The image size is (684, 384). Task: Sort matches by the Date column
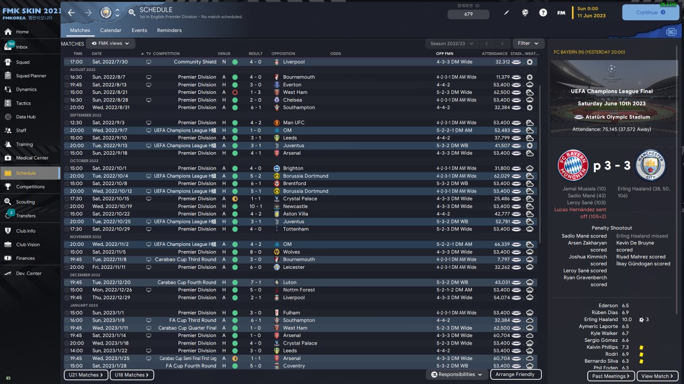click(x=97, y=54)
